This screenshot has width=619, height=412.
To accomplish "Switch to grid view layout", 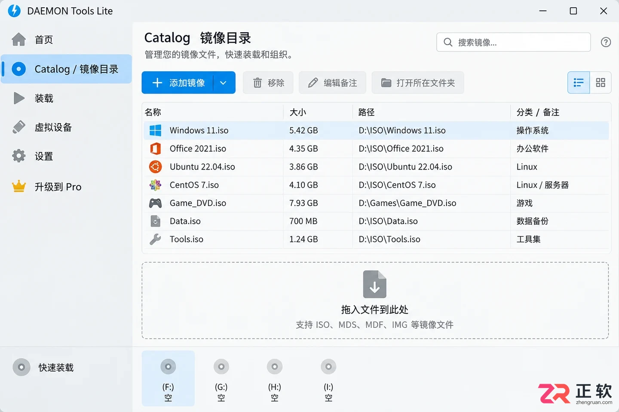I will pyautogui.click(x=601, y=82).
